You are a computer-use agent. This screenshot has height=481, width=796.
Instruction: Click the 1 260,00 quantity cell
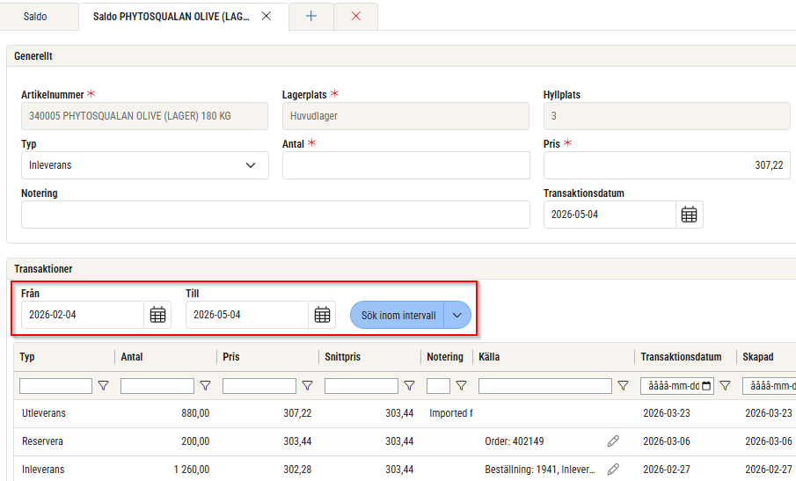coord(192,470)
